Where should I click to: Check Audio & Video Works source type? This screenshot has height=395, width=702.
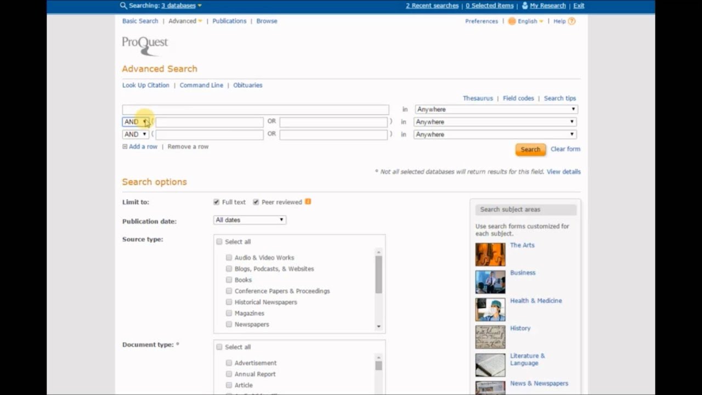point(229,257)
